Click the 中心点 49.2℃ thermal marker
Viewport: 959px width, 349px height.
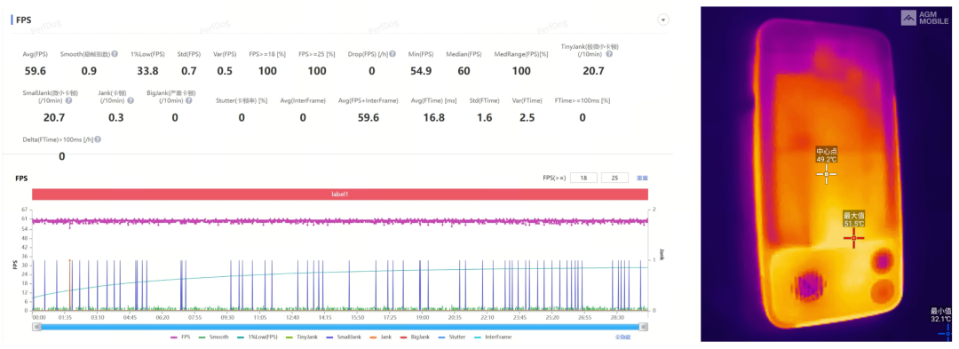point(827,174)
